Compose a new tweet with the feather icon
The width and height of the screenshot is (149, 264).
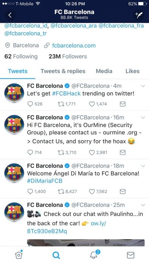tap(139, 15)
